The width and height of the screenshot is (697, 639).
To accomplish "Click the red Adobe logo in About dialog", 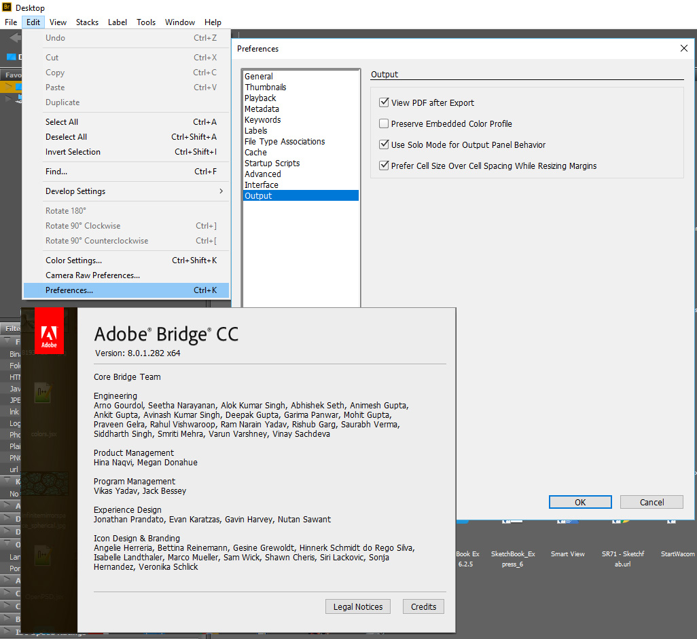I will tap(49, 330).
